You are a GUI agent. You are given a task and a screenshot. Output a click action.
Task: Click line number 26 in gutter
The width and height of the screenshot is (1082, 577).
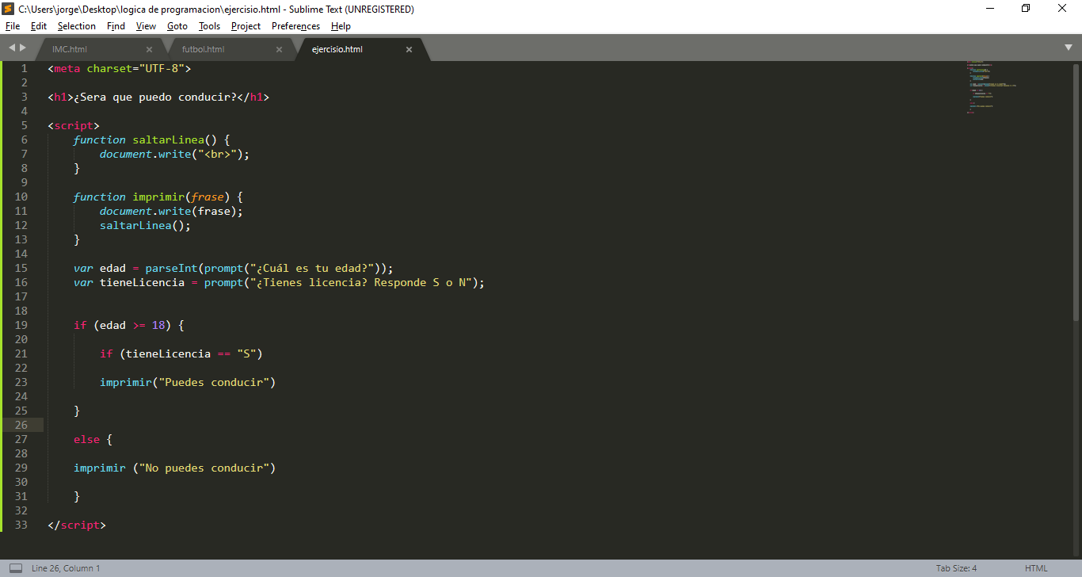[21, 425]
